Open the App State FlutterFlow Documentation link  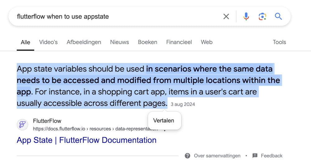(86, 140)
